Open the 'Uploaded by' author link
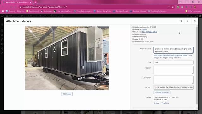Image resolution: width=202 pixels, height=114 pixels. pyautogui.click(x=145, y=29)
